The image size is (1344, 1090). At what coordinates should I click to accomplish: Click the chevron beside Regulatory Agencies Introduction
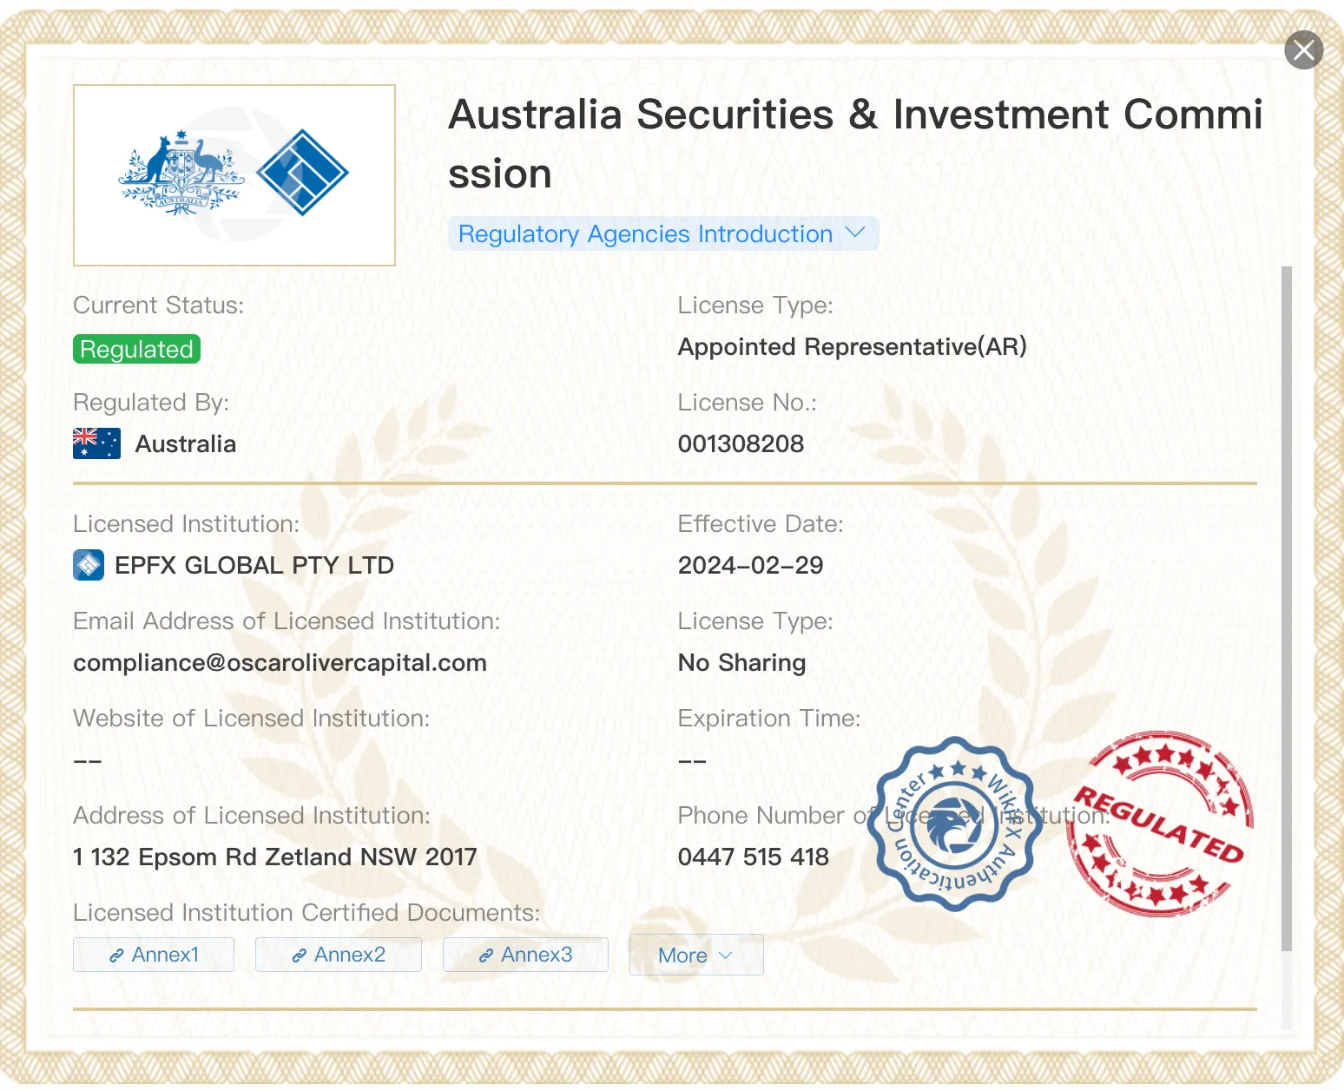pos(855,233)
